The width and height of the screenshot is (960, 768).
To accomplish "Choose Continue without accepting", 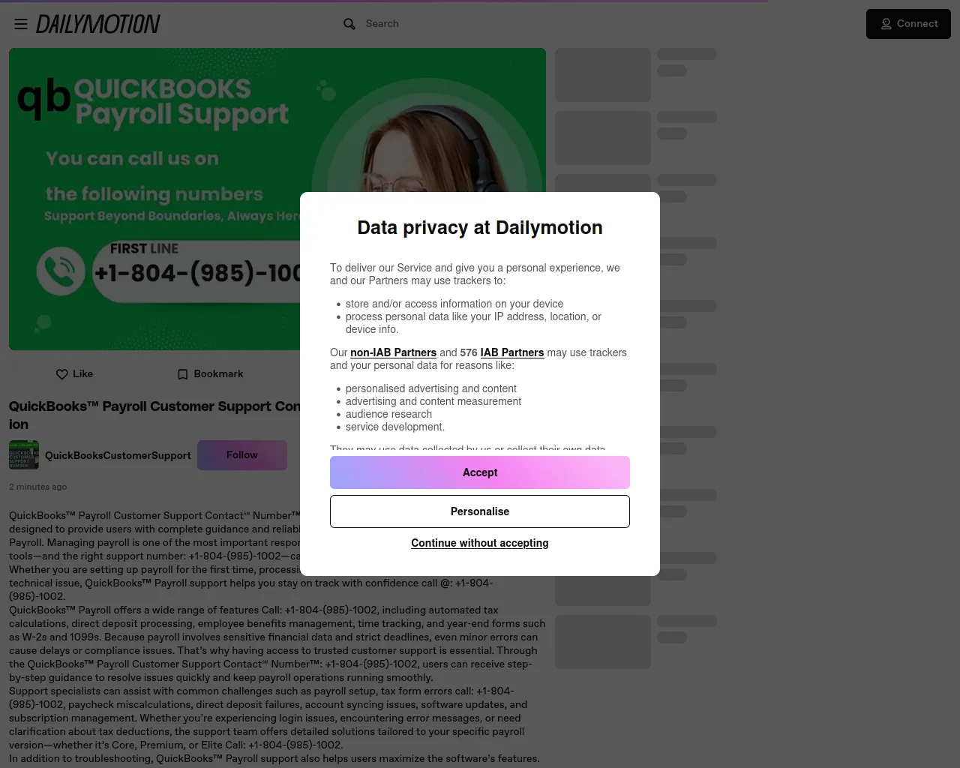I will (480, 543).
